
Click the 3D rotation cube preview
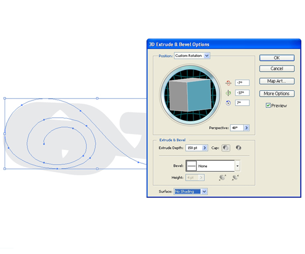(x=190, y=94)
